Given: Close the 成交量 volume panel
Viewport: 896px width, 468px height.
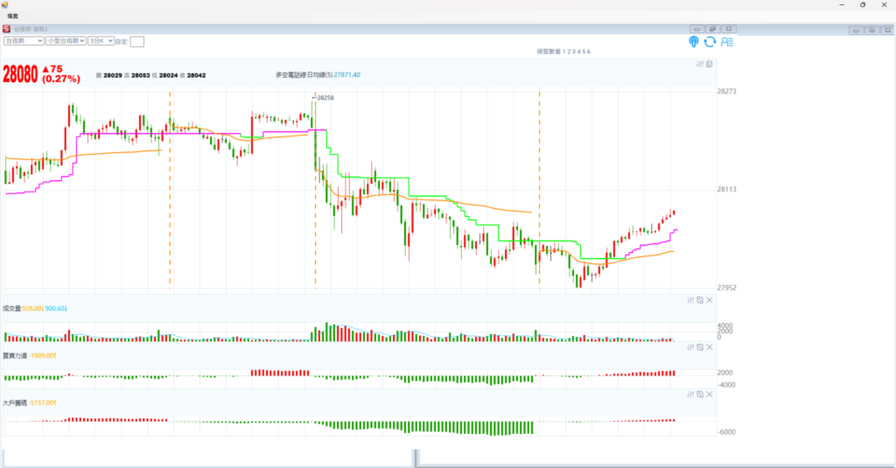Looking at the screenshot, I should click(710, 300).
